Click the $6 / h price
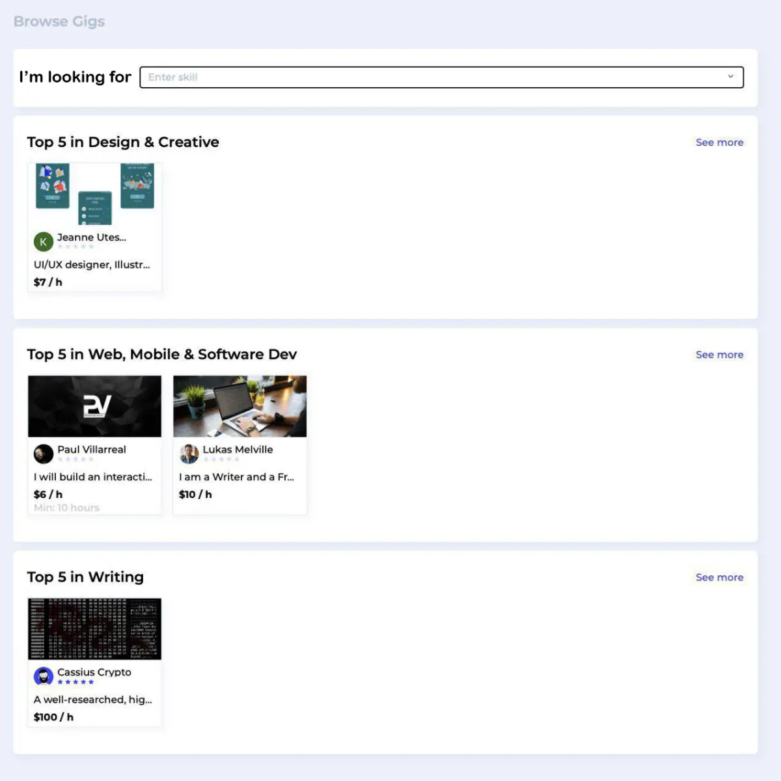781x781 pixels. point(48,495)
